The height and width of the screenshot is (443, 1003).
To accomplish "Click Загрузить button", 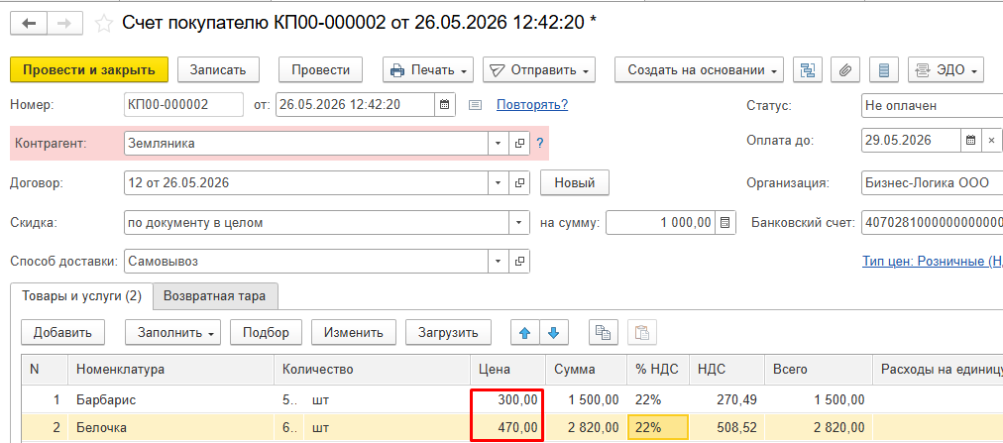I will coord(448,332).
